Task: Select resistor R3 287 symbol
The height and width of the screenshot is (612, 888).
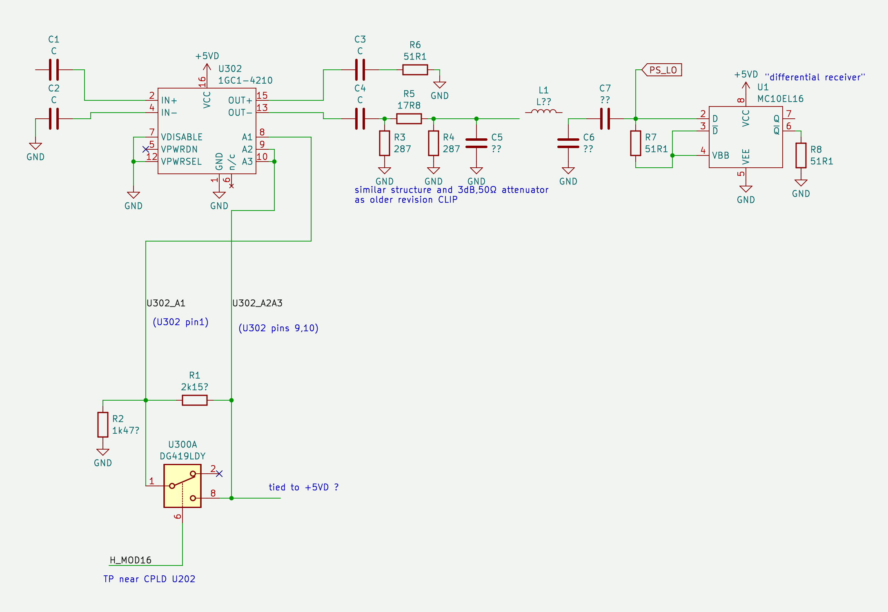Action: click(385, 143)
